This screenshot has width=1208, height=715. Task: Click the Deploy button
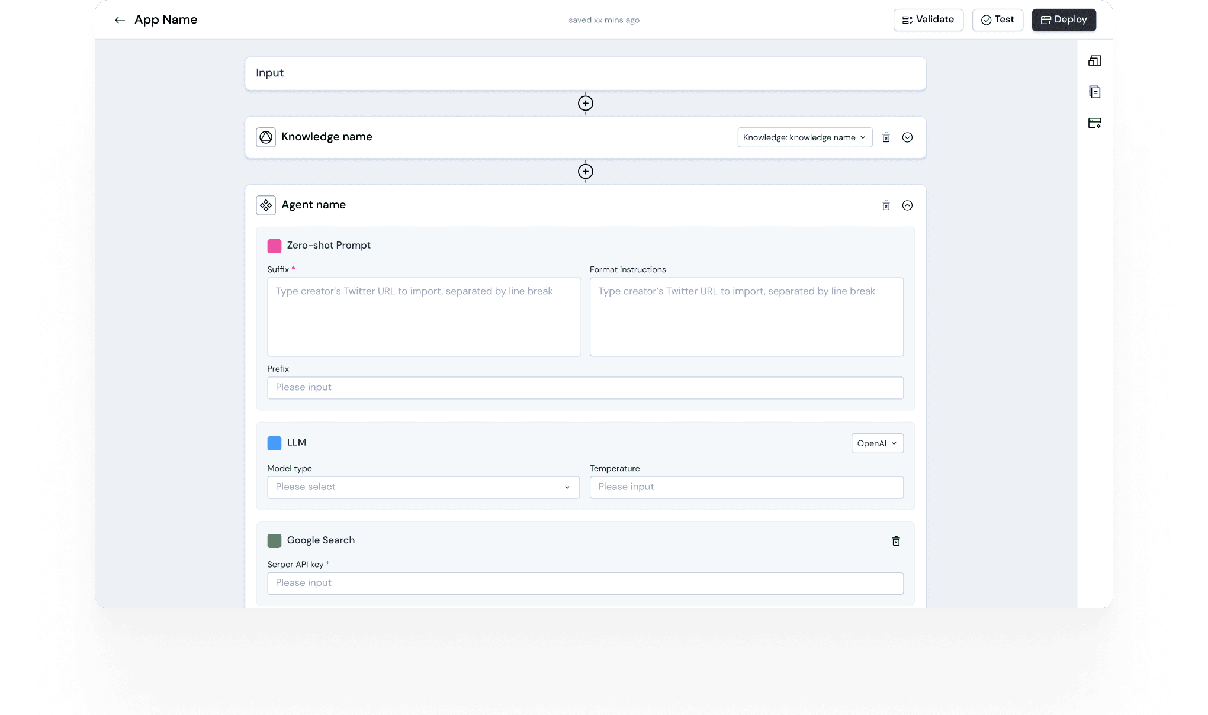tap(1064, 20)
